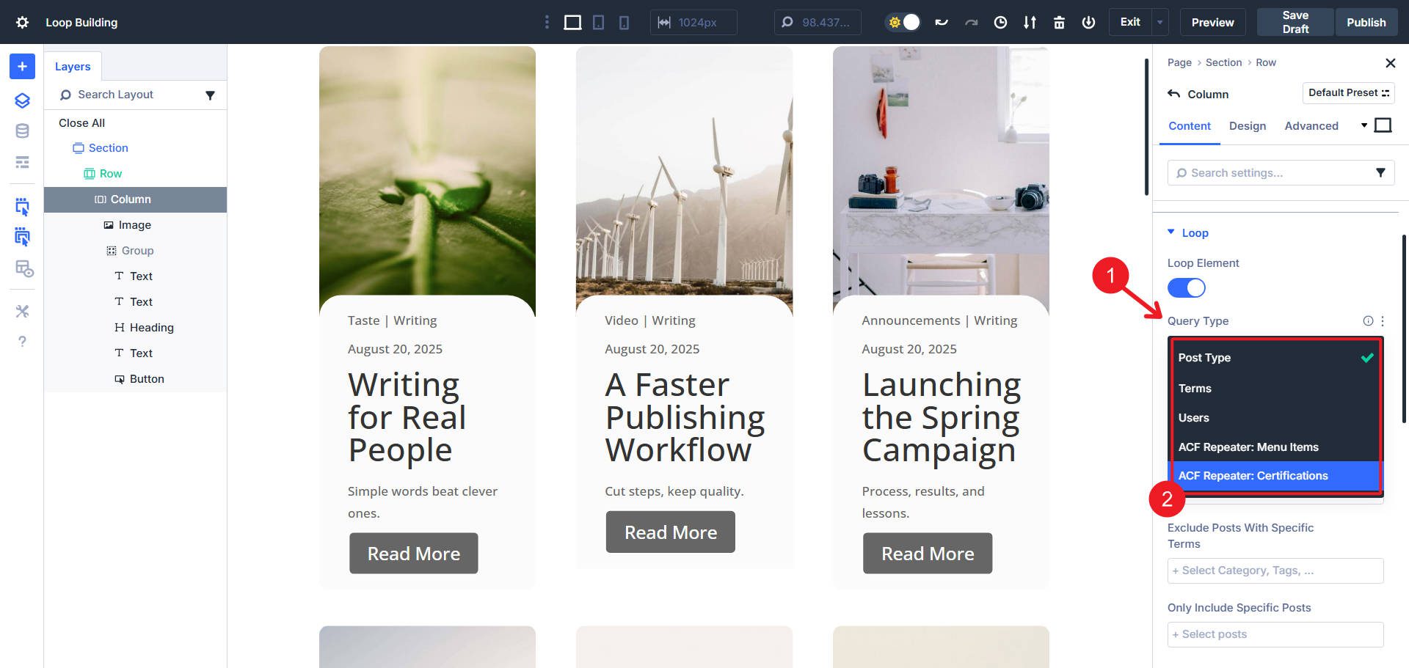Click the Preview button
Viewport: 1409px width, 668px height.
[x=1212, y=22]
